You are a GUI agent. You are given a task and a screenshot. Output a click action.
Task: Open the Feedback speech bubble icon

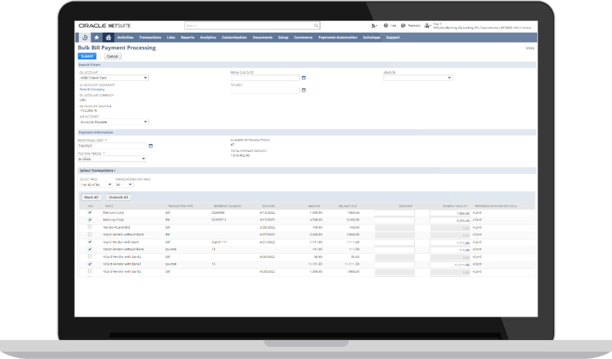pyautogui.click(x=403, y=26)
